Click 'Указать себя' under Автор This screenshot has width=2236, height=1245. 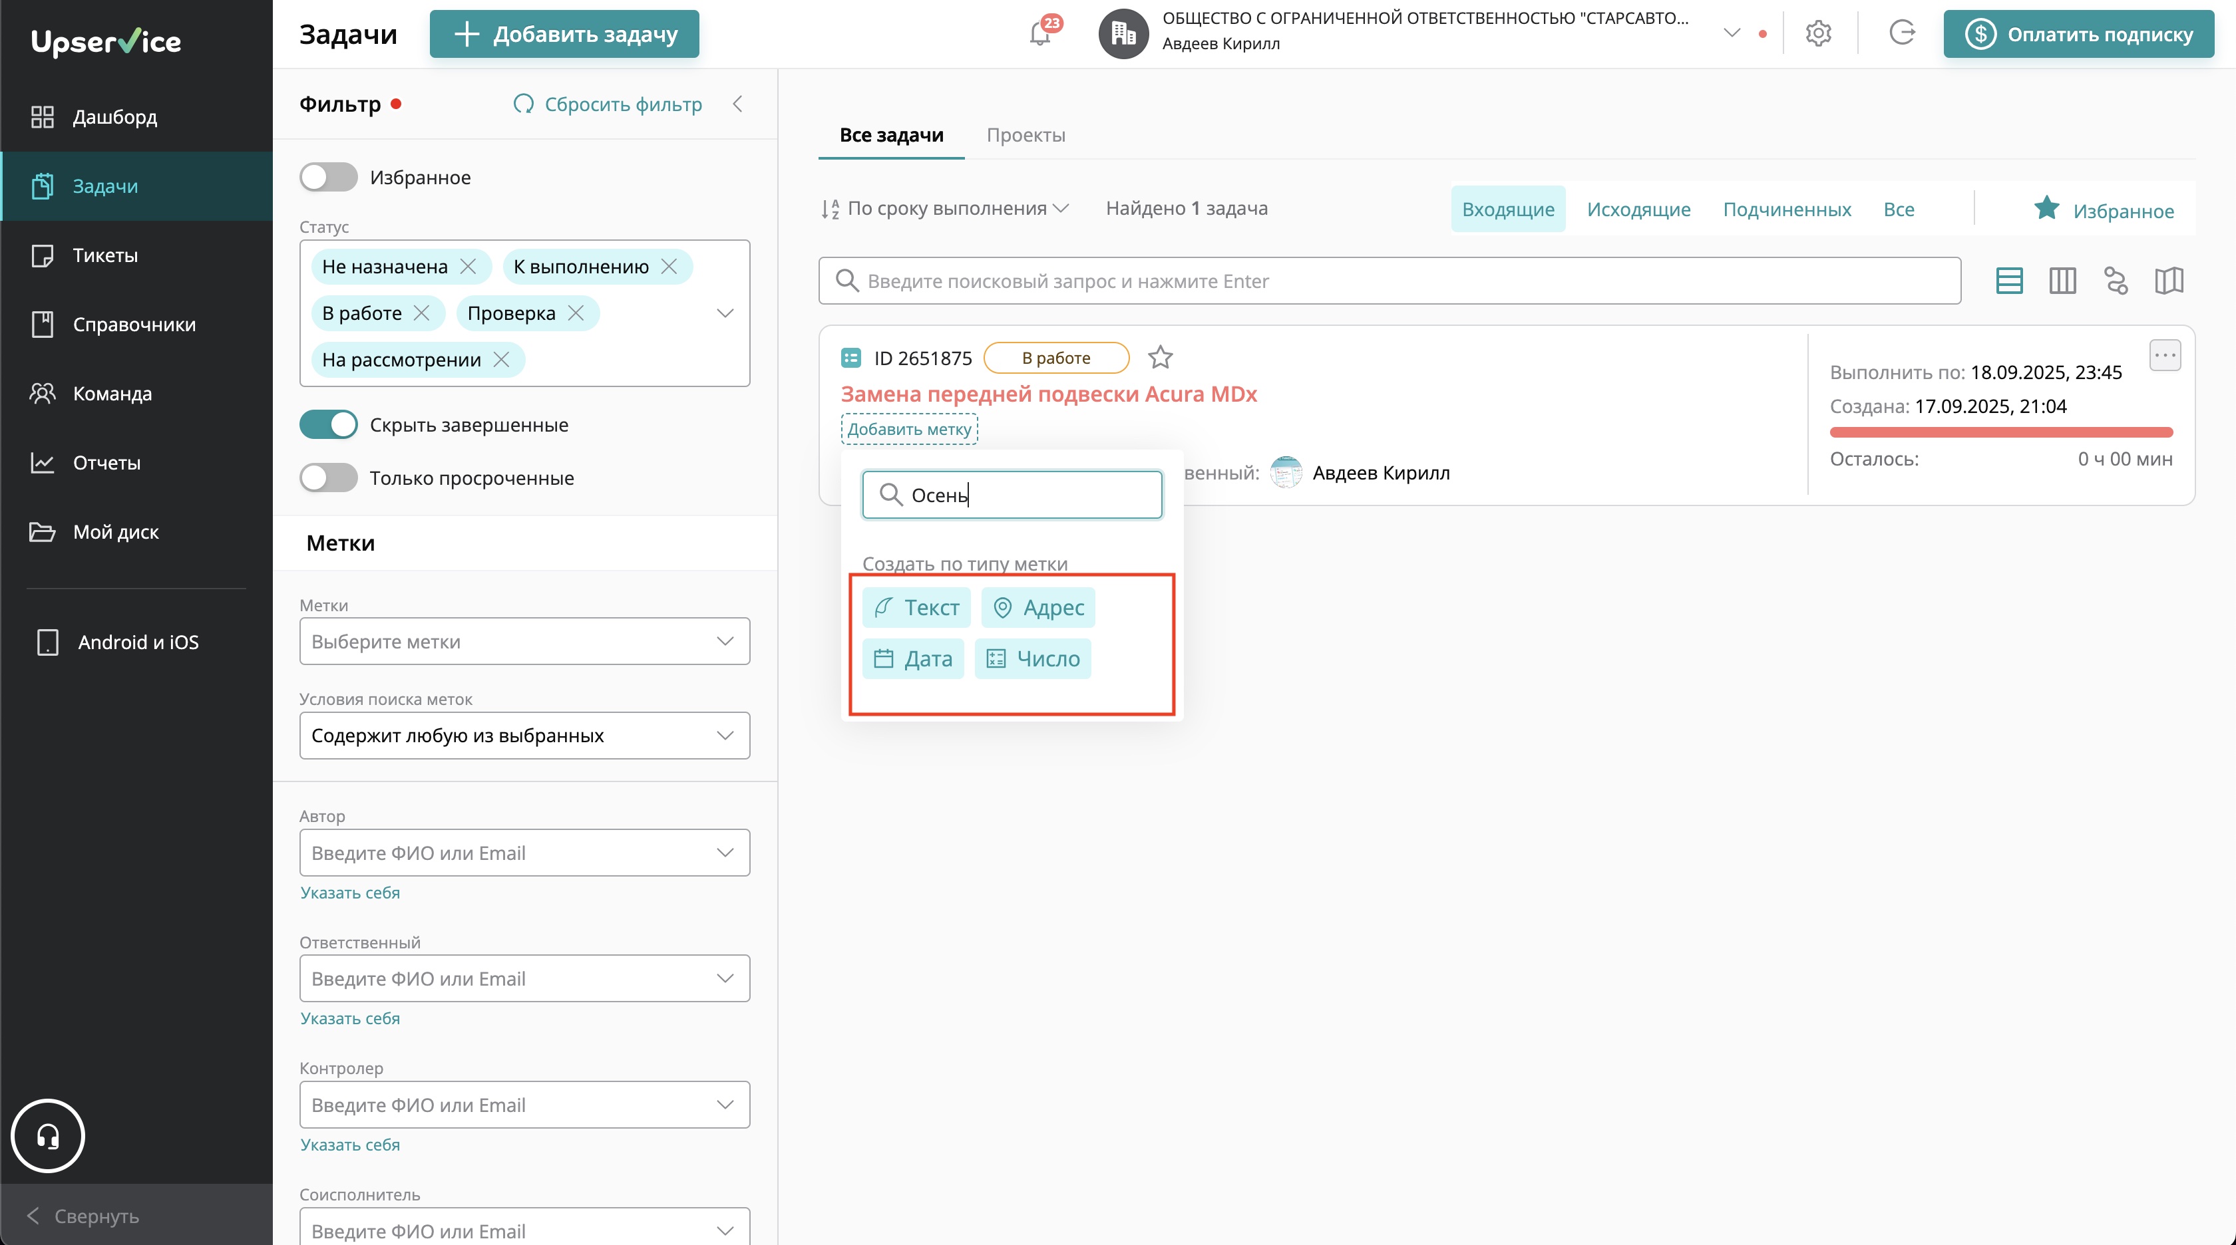(350, 893)
